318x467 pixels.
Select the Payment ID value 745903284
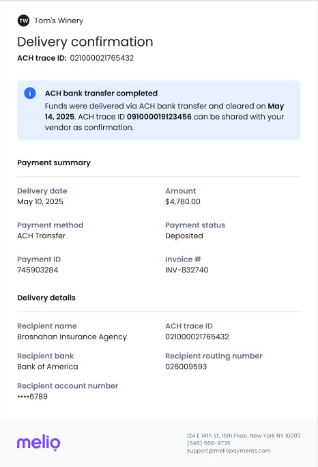pos(38,270)
